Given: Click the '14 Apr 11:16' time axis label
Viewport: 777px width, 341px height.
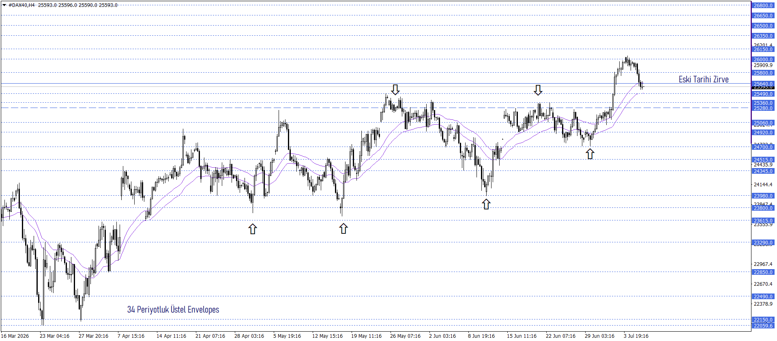Looking at the screenshot, I should [x=171, y=336].
